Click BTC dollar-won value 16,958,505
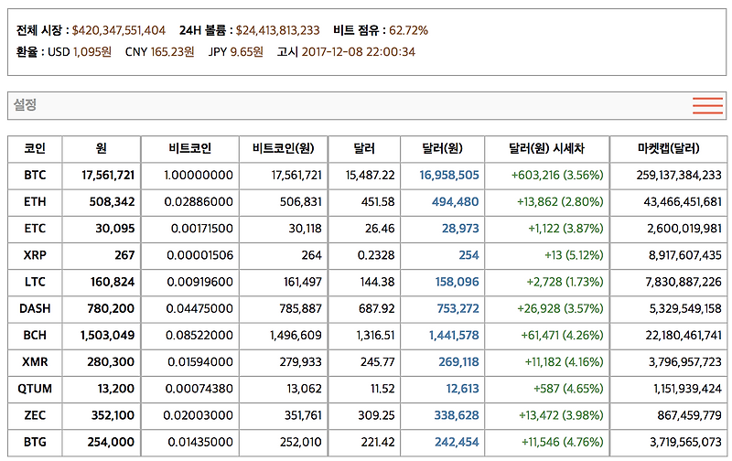Viewport: 732px width, 461px height. click(x=449, y=176)
